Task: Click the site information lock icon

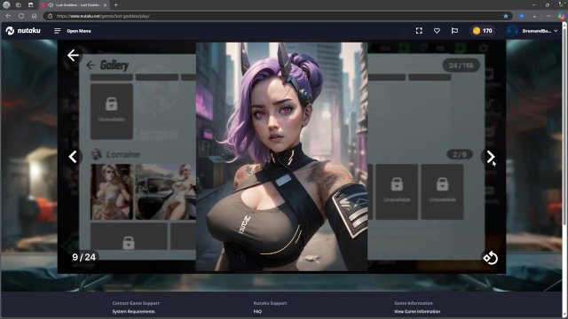Action: click(51, 16)
